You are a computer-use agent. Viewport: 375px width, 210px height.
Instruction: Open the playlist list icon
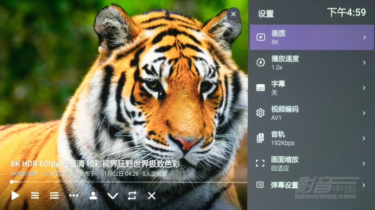[54, 196]
